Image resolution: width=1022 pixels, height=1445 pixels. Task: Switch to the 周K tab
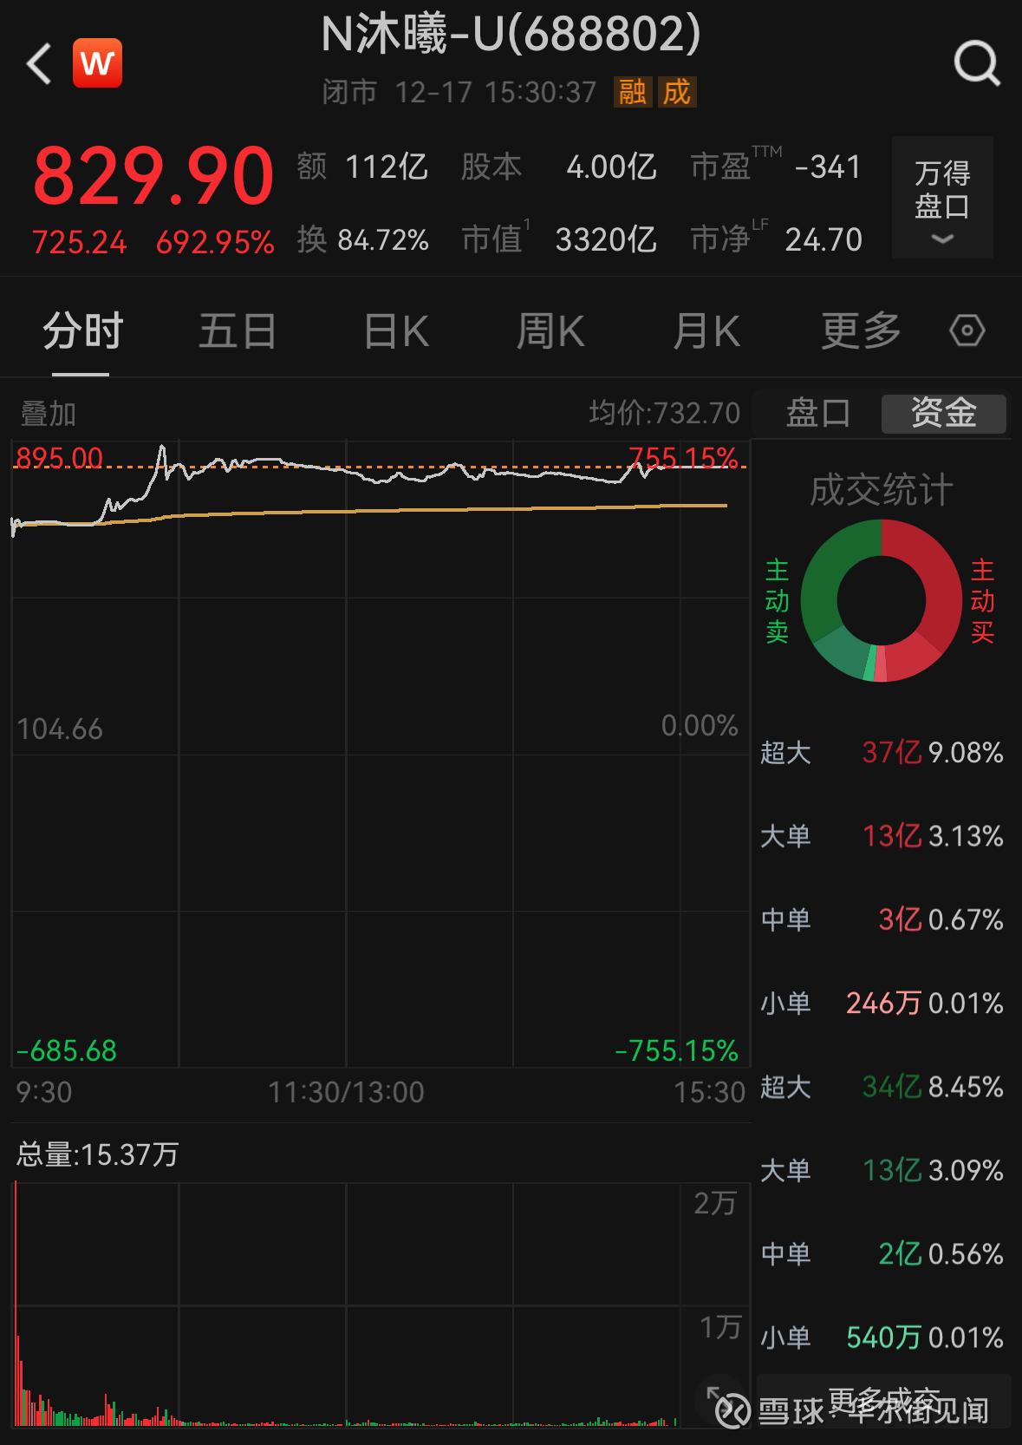550,330
